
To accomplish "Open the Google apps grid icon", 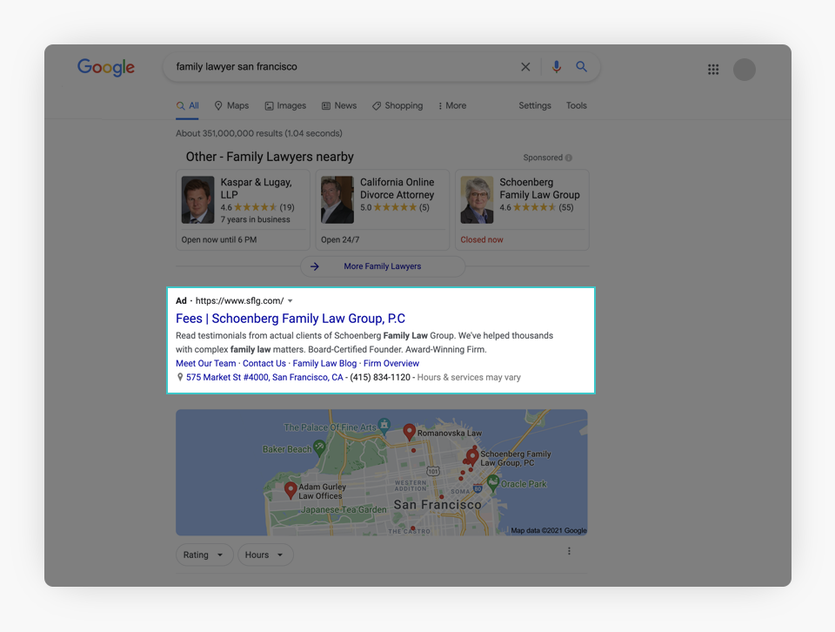I will point(713,70).
